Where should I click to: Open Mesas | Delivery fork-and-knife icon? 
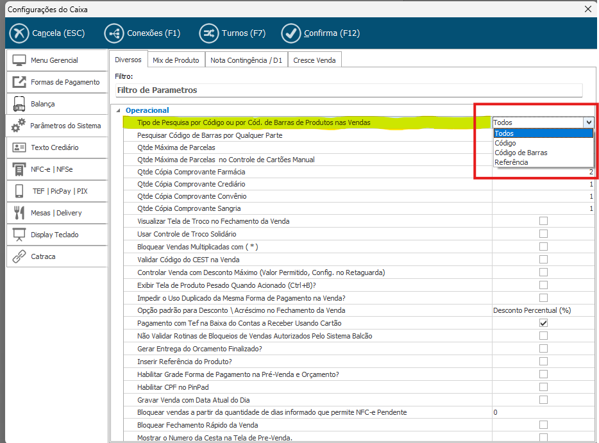click(19, 213)
